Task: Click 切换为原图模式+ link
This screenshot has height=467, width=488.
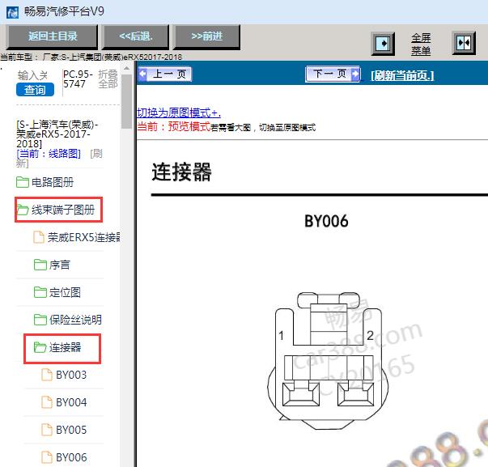Action: 179,113
